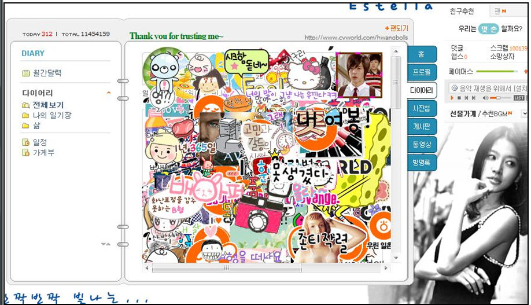
Task: Click the 몇 촌 relation badge
Action: tap(488, 29)
